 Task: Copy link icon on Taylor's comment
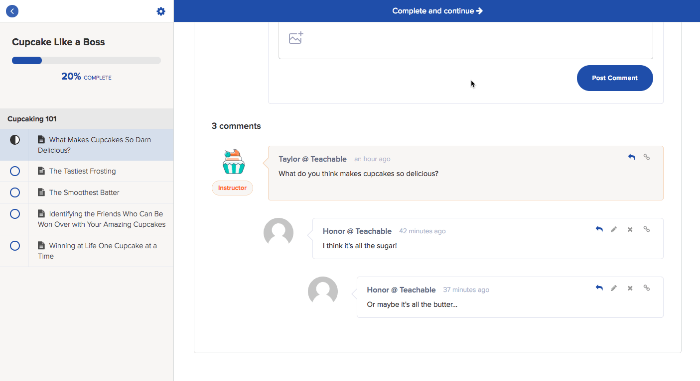(647, 157)
